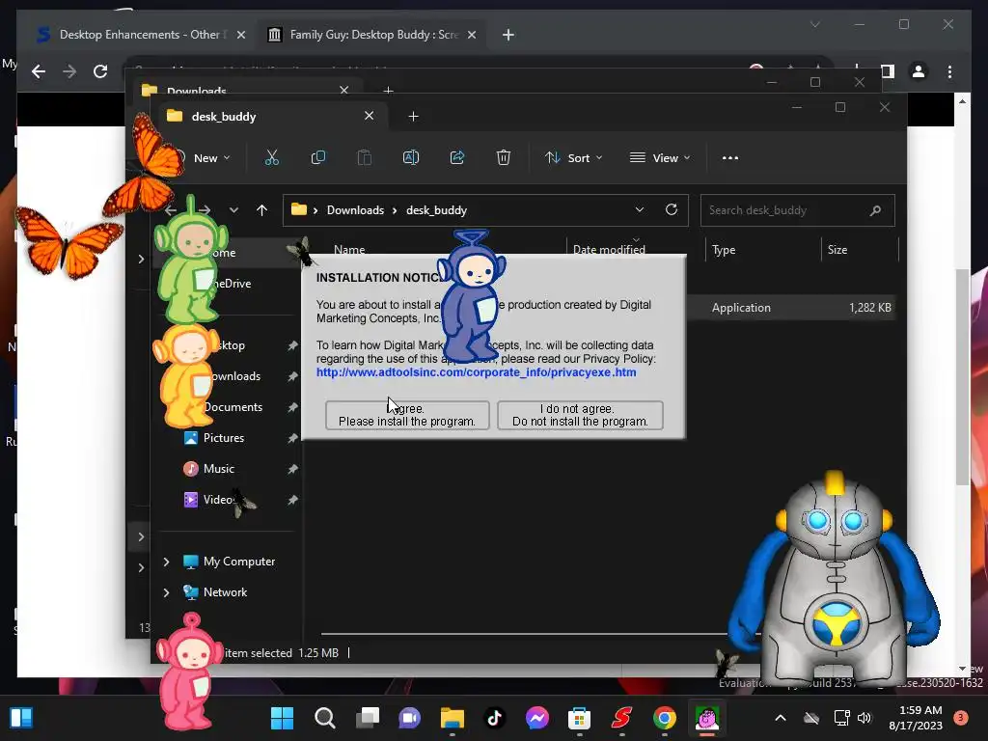This screenshot has width=988, height=741.
Task: Click the search magnifier in desk_buddy search box
Action: [x=875, y=210]
